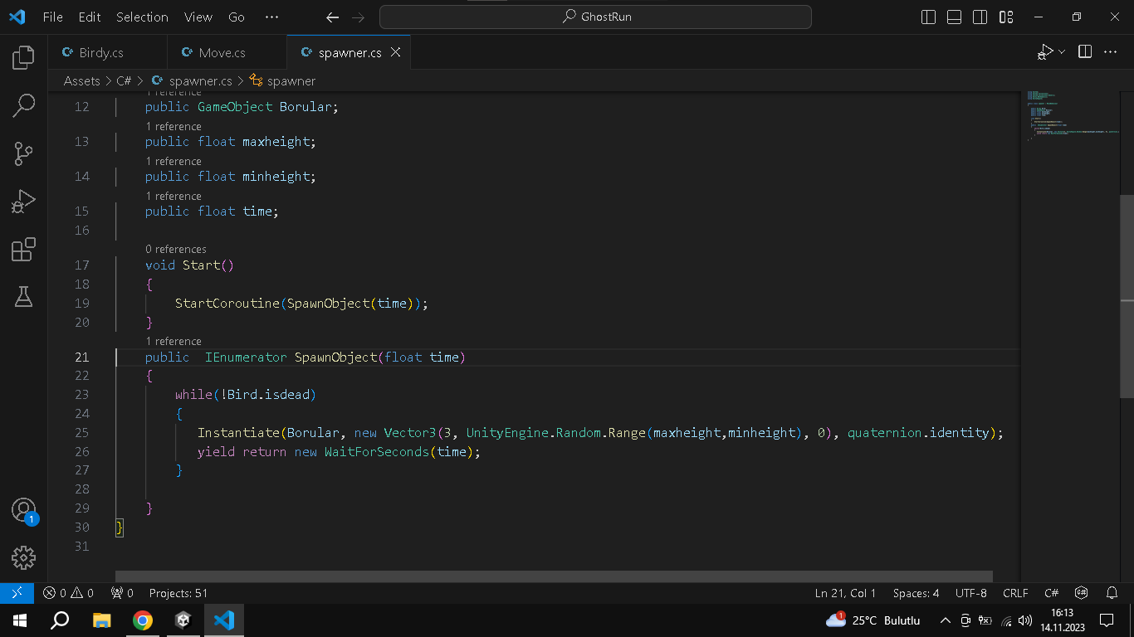Click the horizontal scrollbar under the editor

554,576
